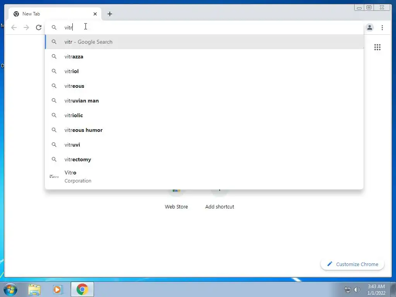Open the Vitro Corporation suggestion

[204, 176]
